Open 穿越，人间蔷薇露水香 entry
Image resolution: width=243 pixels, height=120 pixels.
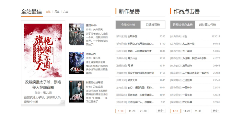(x=139, y=51)
